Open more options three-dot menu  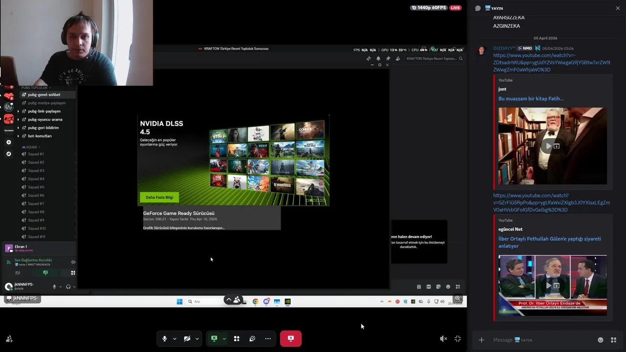(268, 338)
